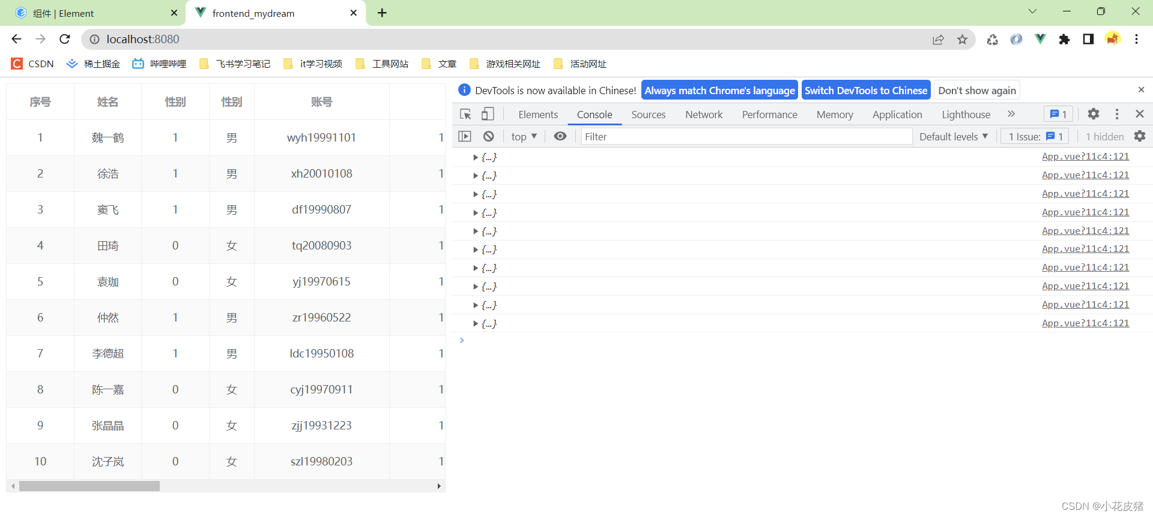Show console sidebar icon
This screenshot has height=517, width=1153.
click(x=465, y=137)
